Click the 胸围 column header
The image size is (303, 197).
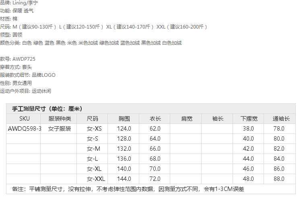[x=124, y=119]
